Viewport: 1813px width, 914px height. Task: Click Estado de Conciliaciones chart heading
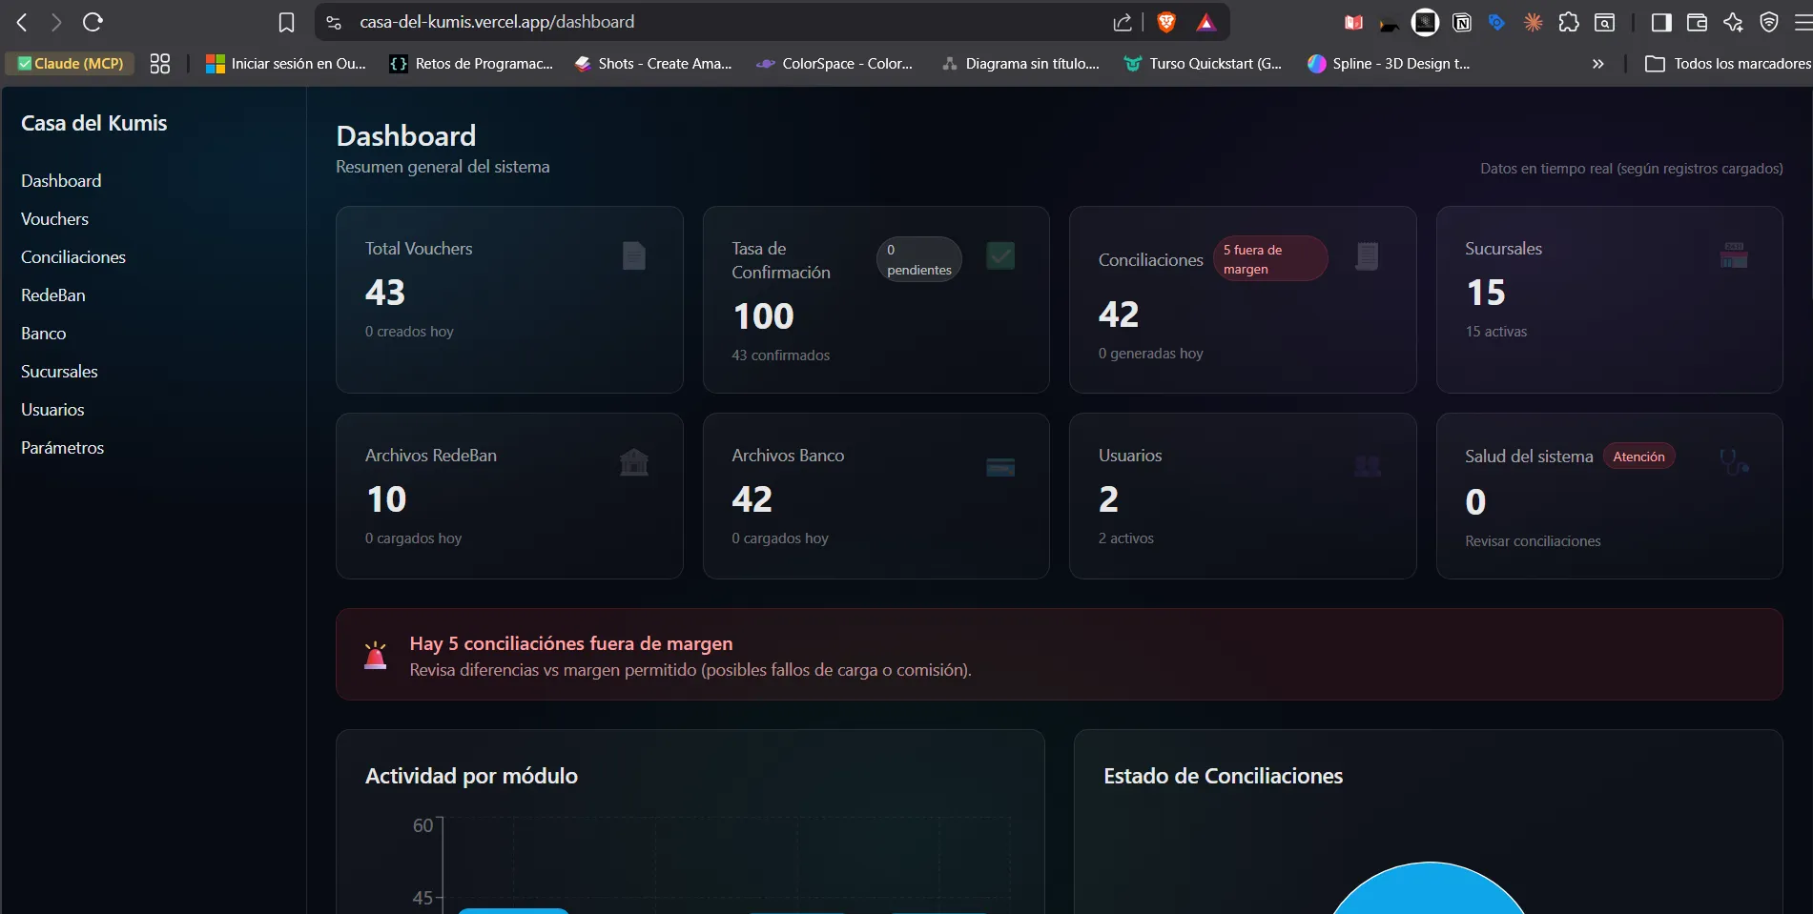(x=1223, y=776)
